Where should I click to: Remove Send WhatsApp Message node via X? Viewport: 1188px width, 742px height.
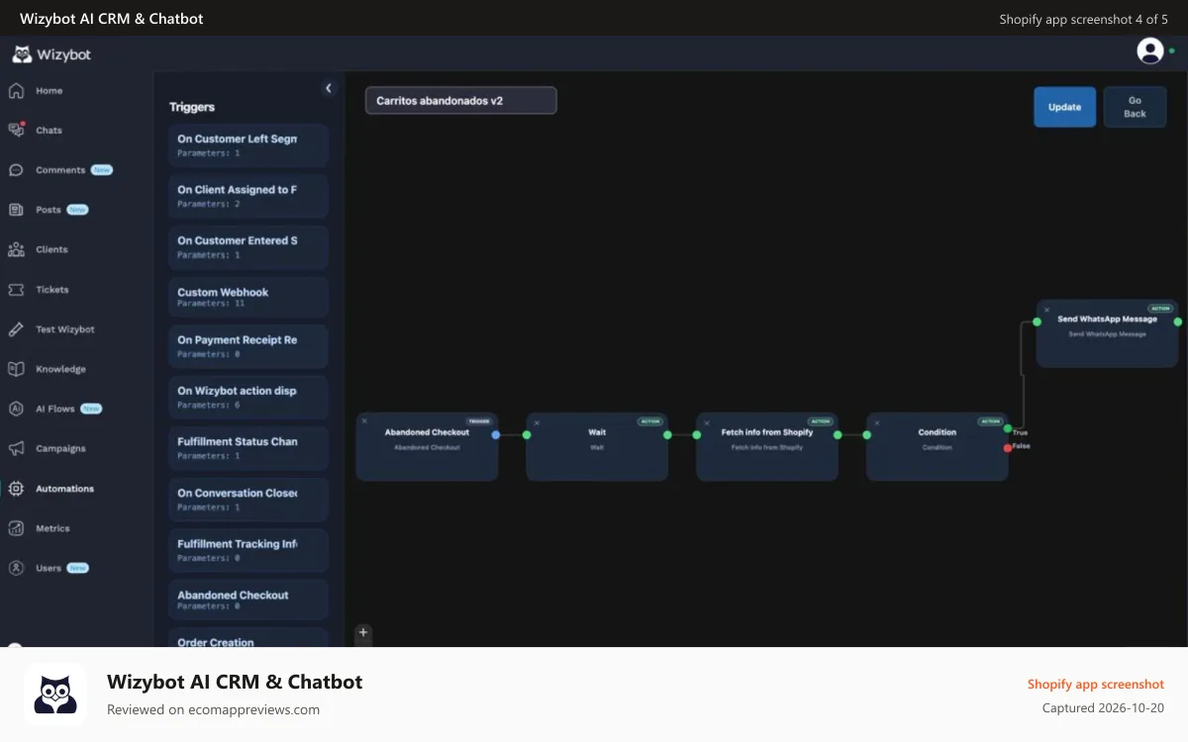[x=1046, y=310]
